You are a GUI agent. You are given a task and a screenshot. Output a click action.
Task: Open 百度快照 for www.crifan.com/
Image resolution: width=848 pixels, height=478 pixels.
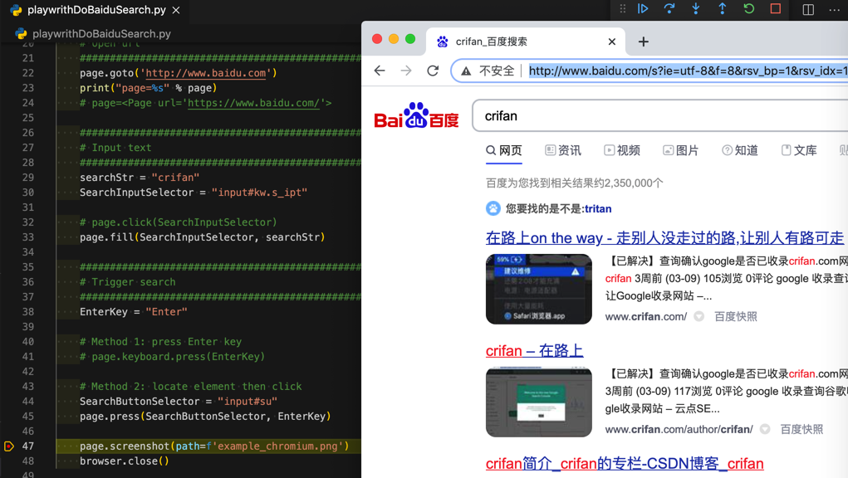click(736, 316)
